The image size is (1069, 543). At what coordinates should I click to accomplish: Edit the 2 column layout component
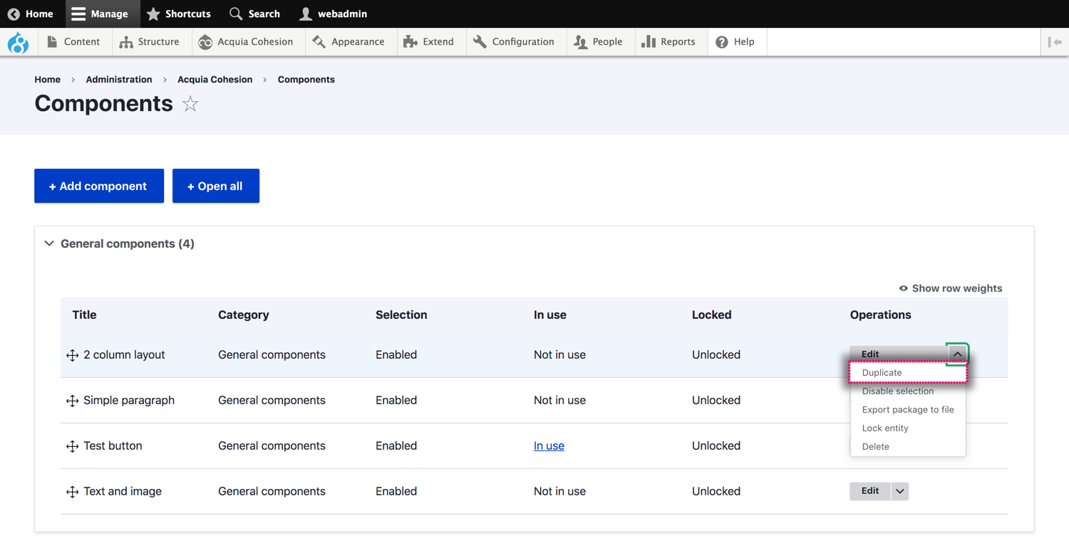(x=899, y=354)
